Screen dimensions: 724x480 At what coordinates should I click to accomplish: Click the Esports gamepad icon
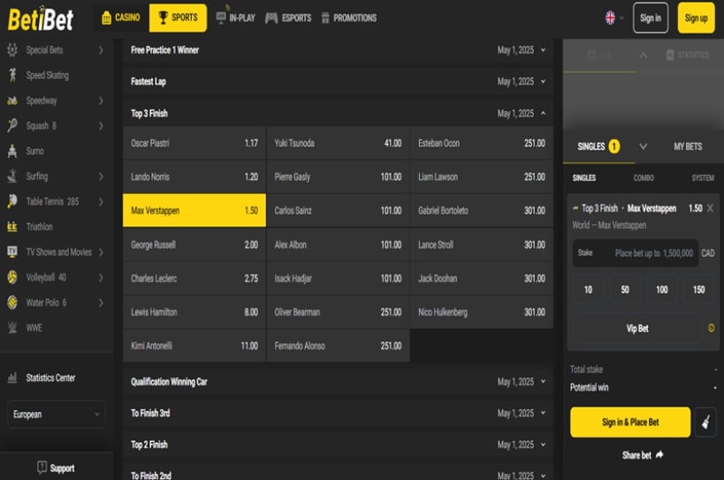[271, 18]
